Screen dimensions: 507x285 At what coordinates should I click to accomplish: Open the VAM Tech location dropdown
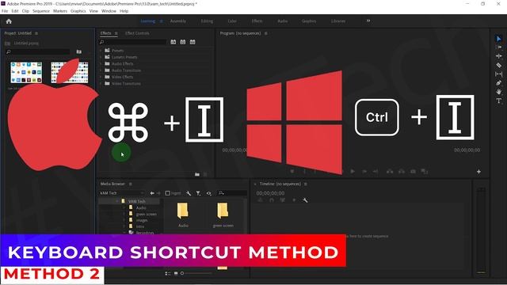(122, 193)
